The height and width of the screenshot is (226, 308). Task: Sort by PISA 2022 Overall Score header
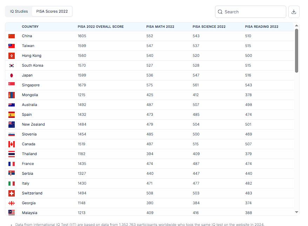pos(101,27)
